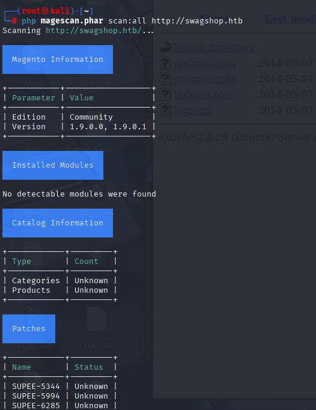The image size is (316, 410).
Task: Click the Patches heading block
Action: pos(29,329)
